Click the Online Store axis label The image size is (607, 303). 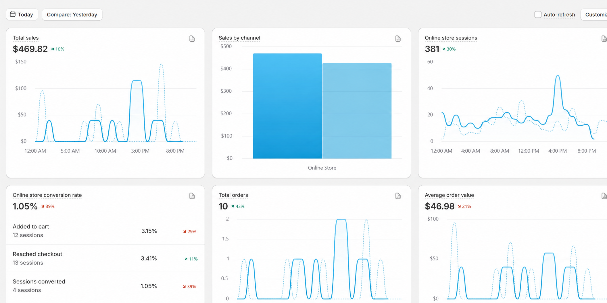click(322, 168)
